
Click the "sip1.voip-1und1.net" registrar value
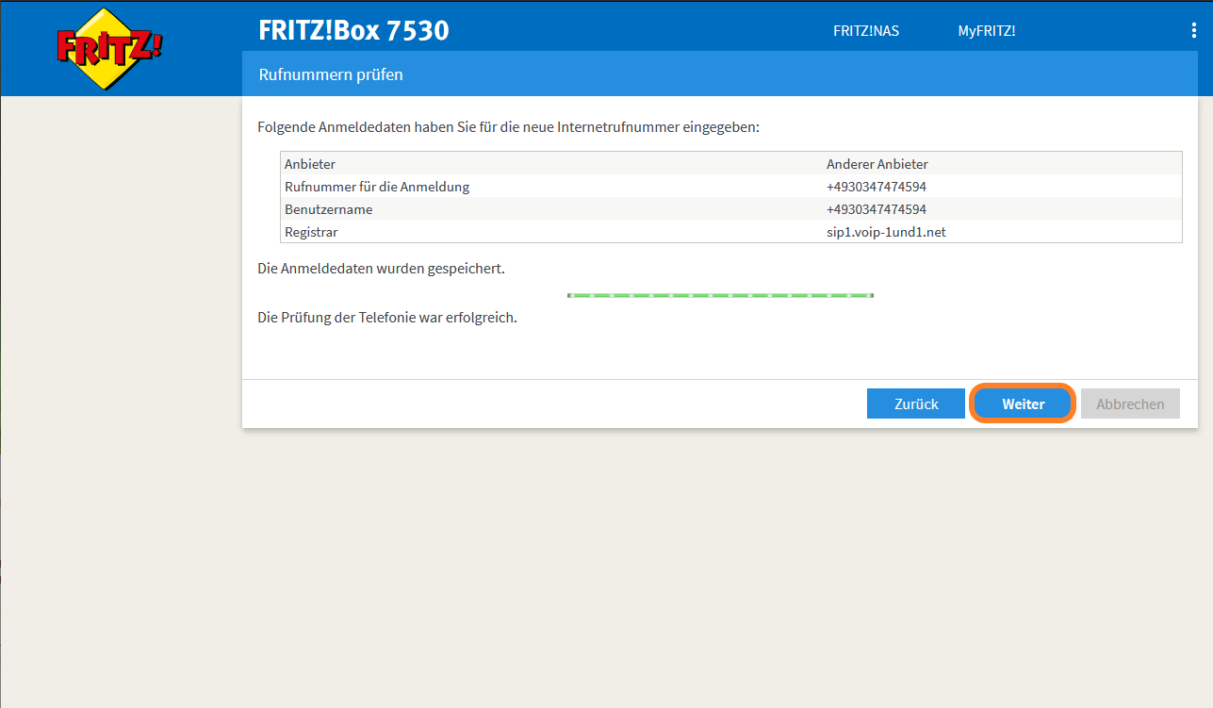(x=886, y=232)
